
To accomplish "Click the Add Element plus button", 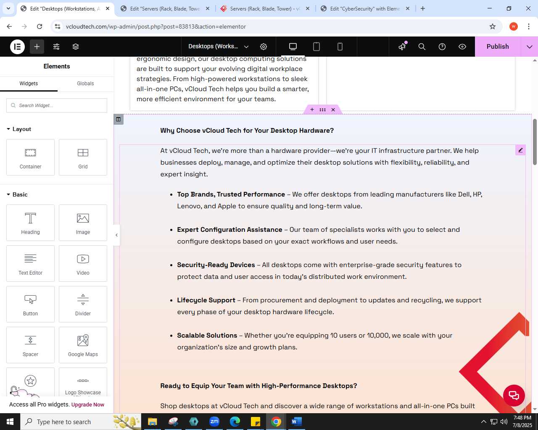I will [x=37, y=47].
